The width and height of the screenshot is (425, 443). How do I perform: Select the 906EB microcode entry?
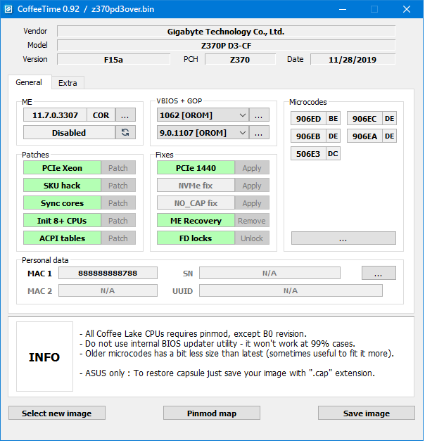coord(308,136)
